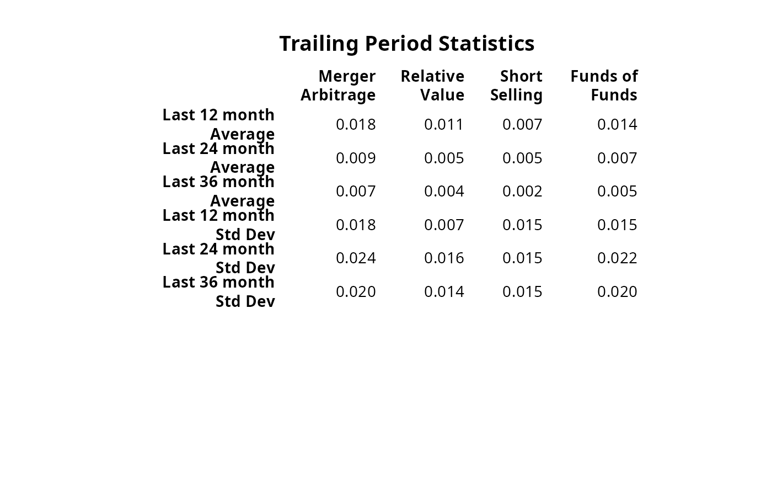
Task: Click Merger Arbitrage 24 month Average value 0.009
Action: pyautogui.click(x=356, y=158)
